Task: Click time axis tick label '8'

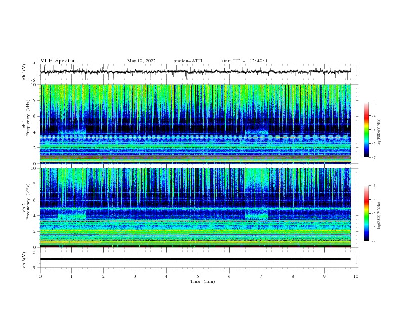Action: (x=293, y=276)
